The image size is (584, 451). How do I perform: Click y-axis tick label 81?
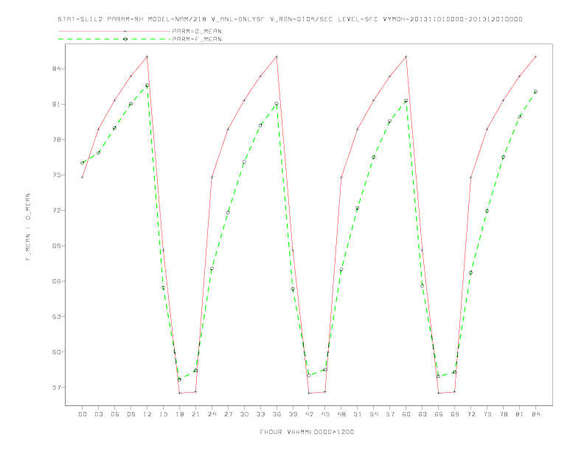pyautogui.click(x=56, y=104)
